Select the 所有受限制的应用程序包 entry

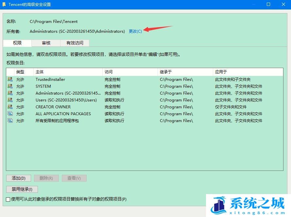coord(145,120)
